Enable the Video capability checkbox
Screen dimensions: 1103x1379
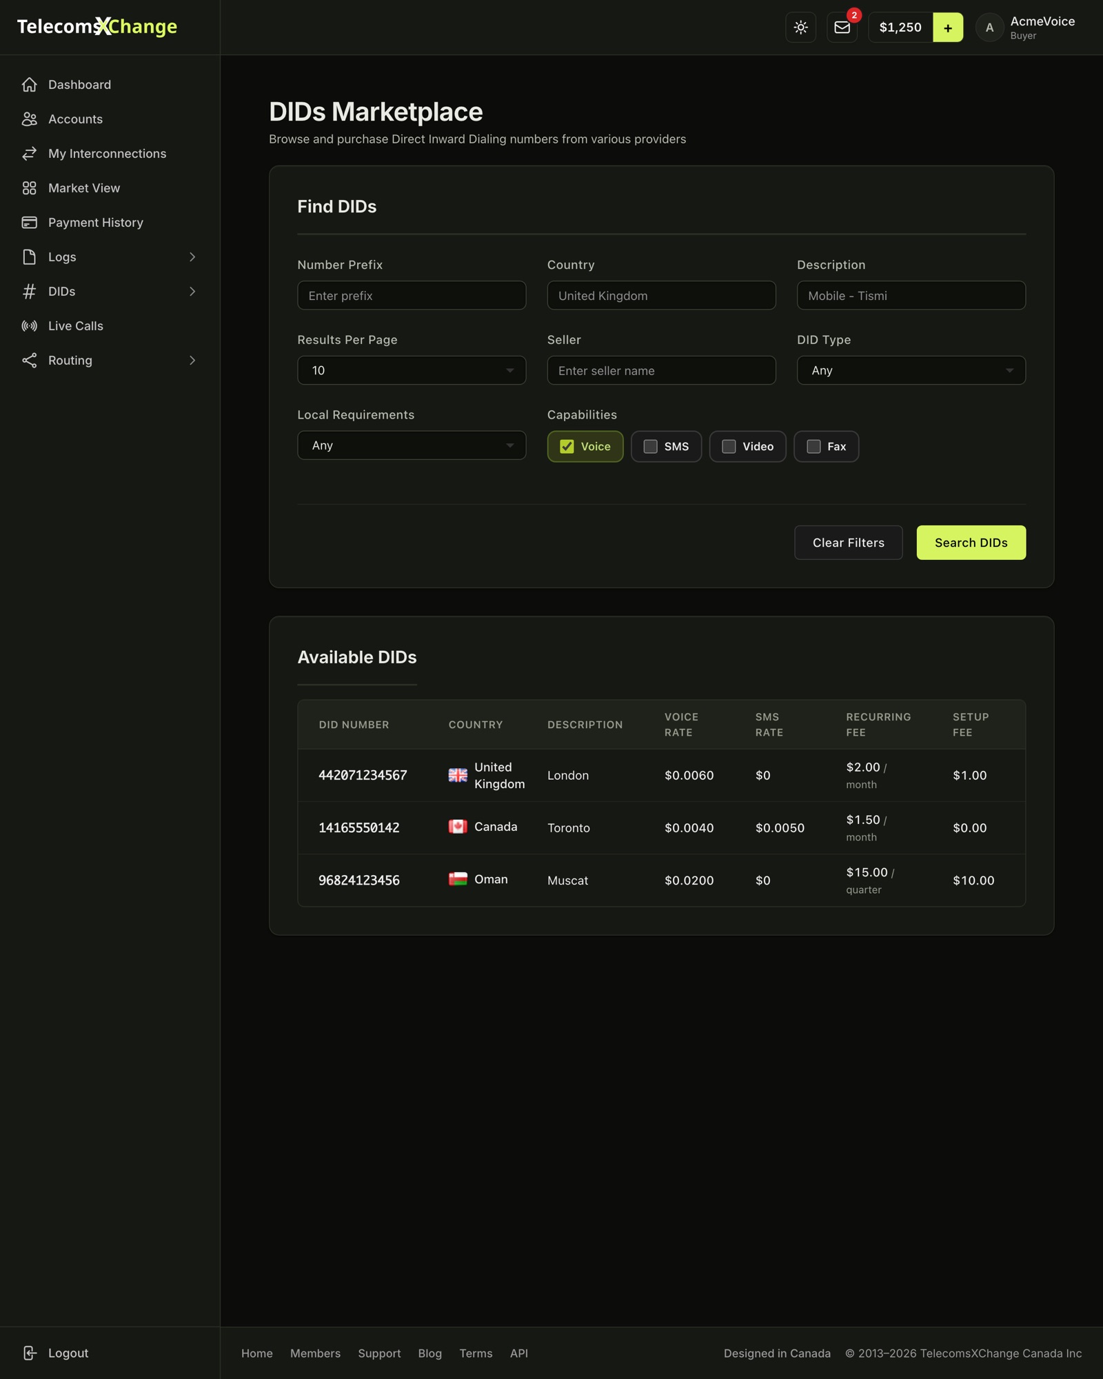click(x=729, y=447)
